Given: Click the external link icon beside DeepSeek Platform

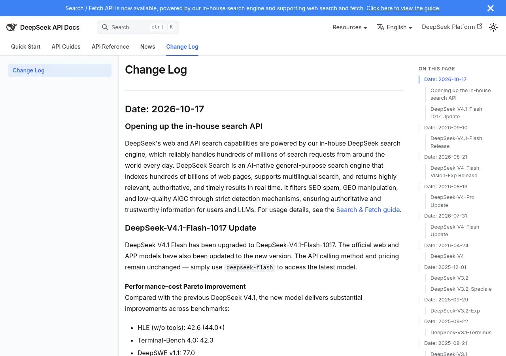Looking at the screenshot, I should point(480,27).
